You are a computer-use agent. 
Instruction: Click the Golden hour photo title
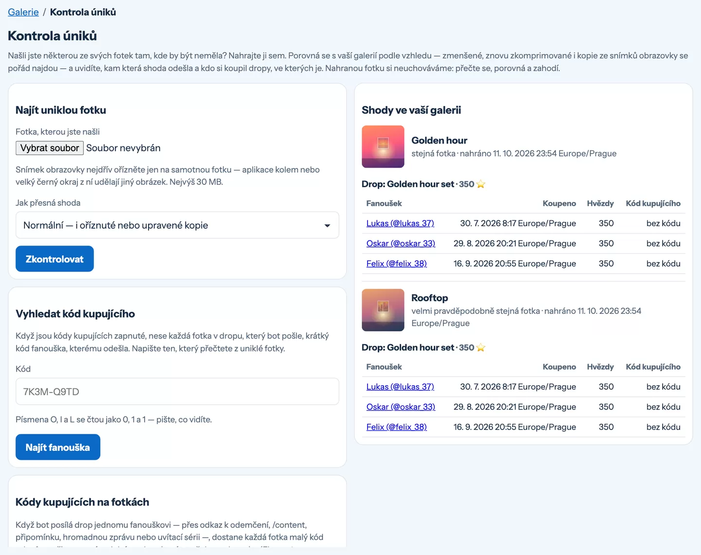click(x=439, y=141)
